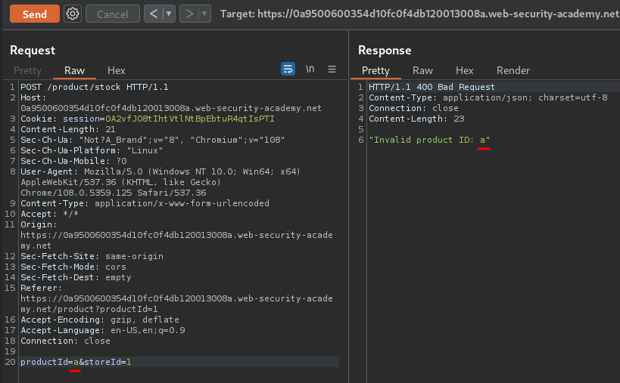This screenshot has width=620, height=383.
Task: Open the Request Hex tab
Action: (117, 70)
